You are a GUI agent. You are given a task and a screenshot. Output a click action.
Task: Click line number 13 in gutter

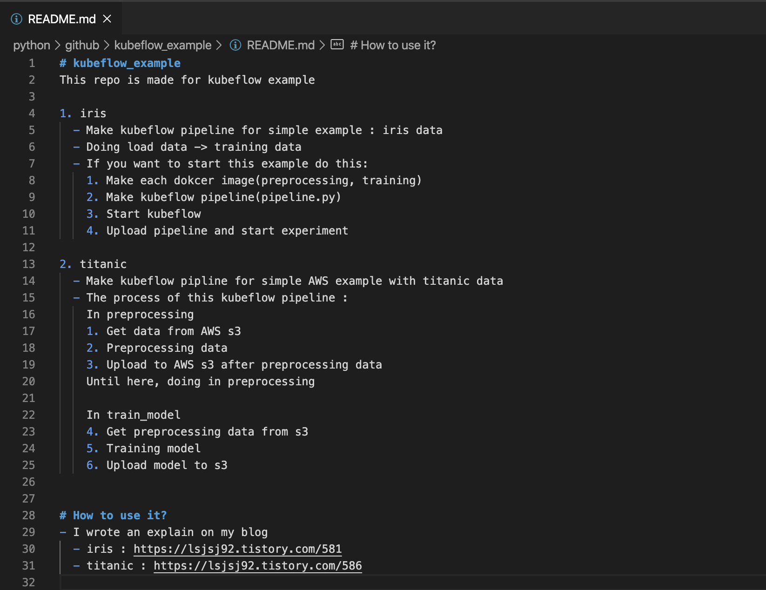coord(29,264)
